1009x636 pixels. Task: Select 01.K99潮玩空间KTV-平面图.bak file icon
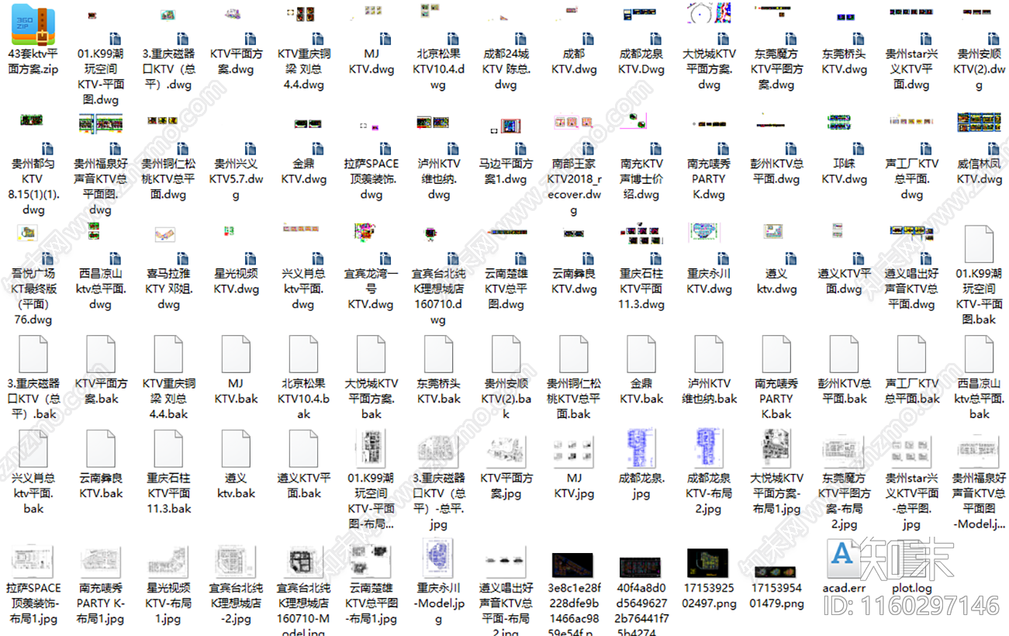click(979, 244)
